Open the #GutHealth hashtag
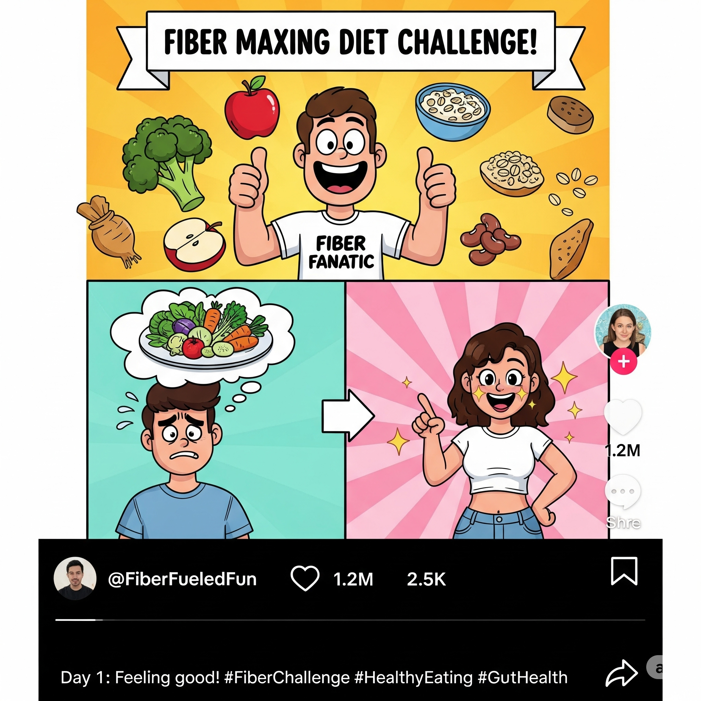Viewport: 701px width, 701px height. pos(522,677)
